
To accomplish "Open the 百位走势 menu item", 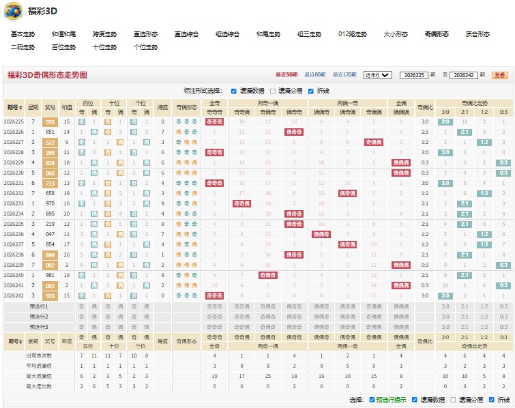I will (63, 47).
